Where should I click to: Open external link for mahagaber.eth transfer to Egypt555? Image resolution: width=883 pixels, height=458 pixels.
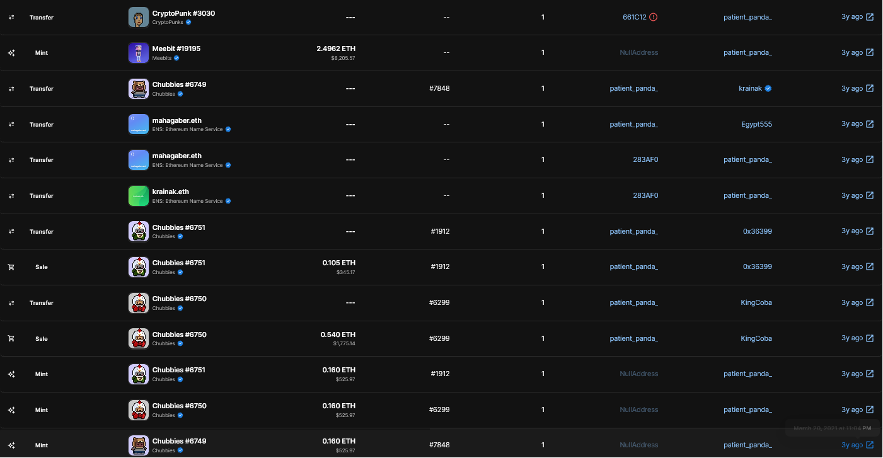870,124
